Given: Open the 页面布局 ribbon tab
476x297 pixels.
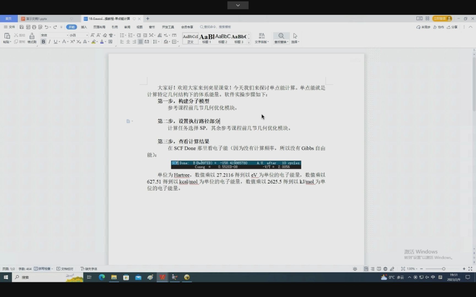Looking at the screenshot, I should [x=100, y=27].
